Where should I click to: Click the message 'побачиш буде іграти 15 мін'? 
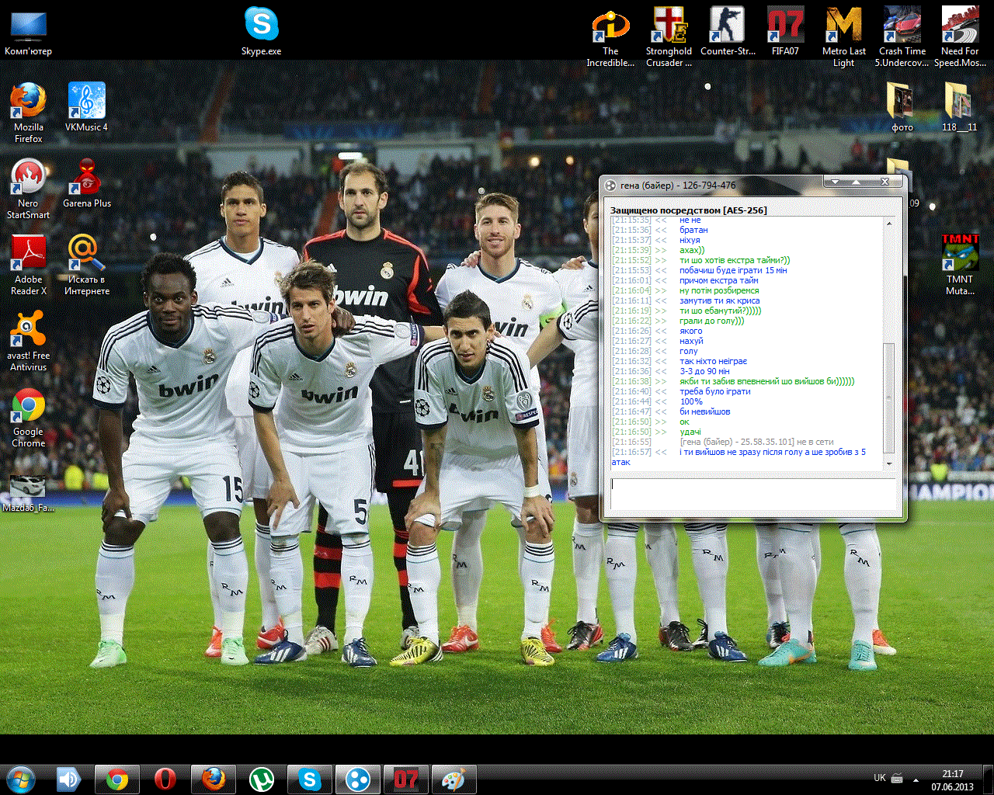[733, 271]
